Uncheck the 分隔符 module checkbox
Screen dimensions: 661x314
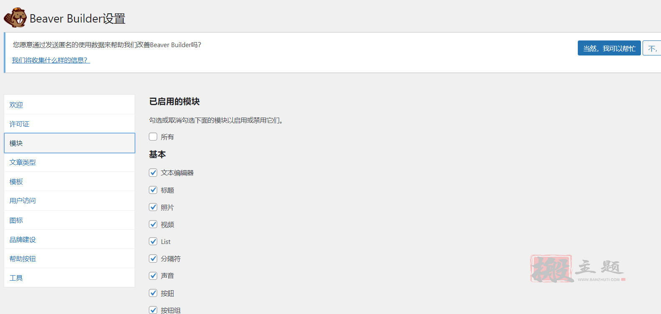(153, 259)
